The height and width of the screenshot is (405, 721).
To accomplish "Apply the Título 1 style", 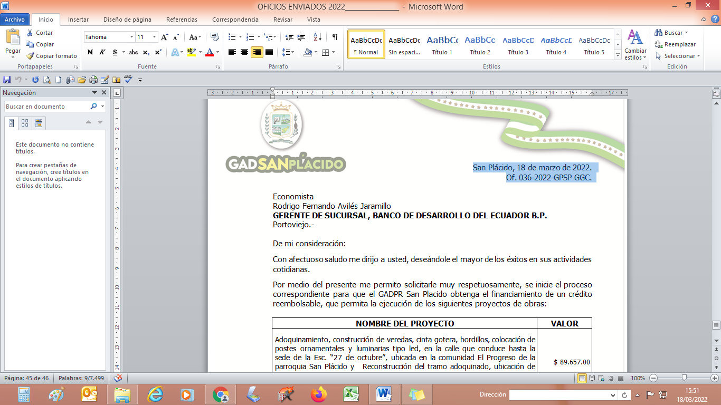I will click(x=442, y=45).
